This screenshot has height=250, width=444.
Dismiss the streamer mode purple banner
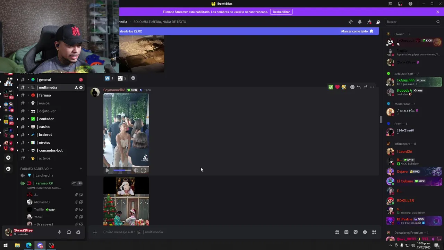(438, 12)
